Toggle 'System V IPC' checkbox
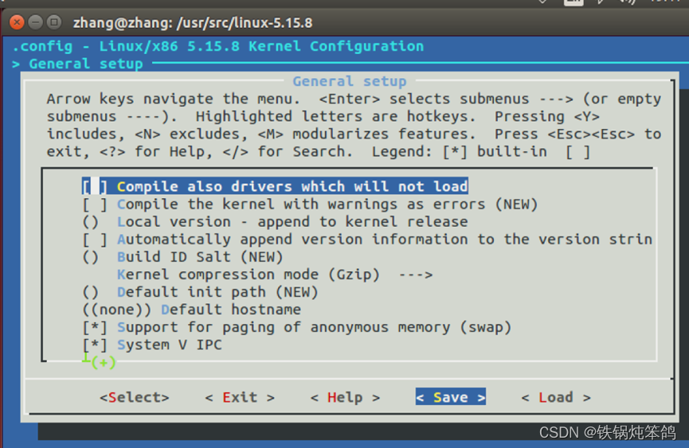 coord(95,345)
